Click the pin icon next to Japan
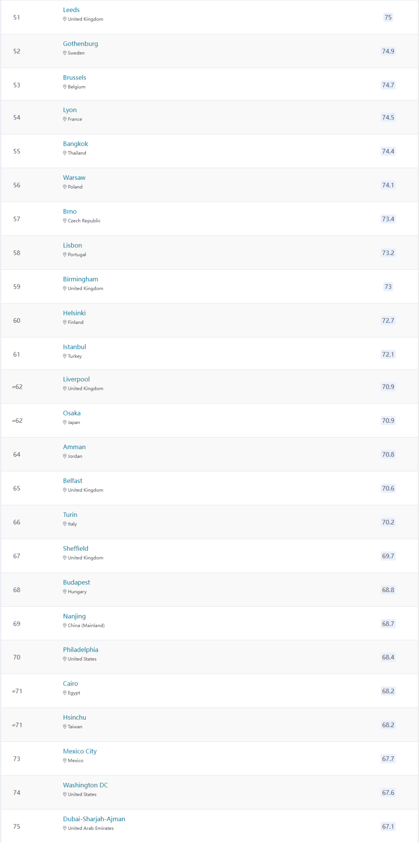419x843 pixels. 65,422
